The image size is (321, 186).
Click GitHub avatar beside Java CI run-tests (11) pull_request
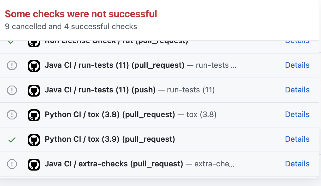coord(34,66)
